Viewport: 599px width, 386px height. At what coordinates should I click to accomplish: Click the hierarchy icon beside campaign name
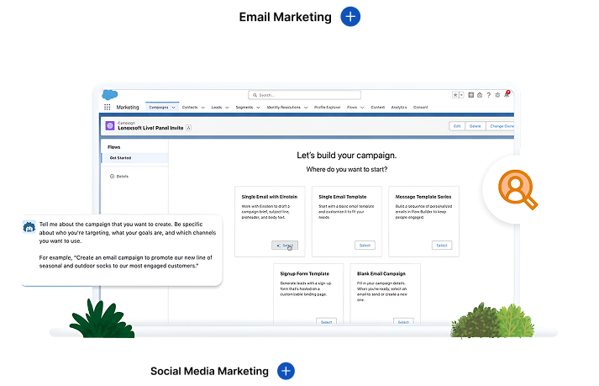tap(189, 128)
